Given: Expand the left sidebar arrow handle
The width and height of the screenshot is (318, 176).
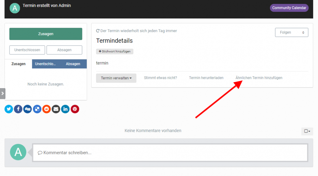Looking at the screenshot, I should (3, 94).
